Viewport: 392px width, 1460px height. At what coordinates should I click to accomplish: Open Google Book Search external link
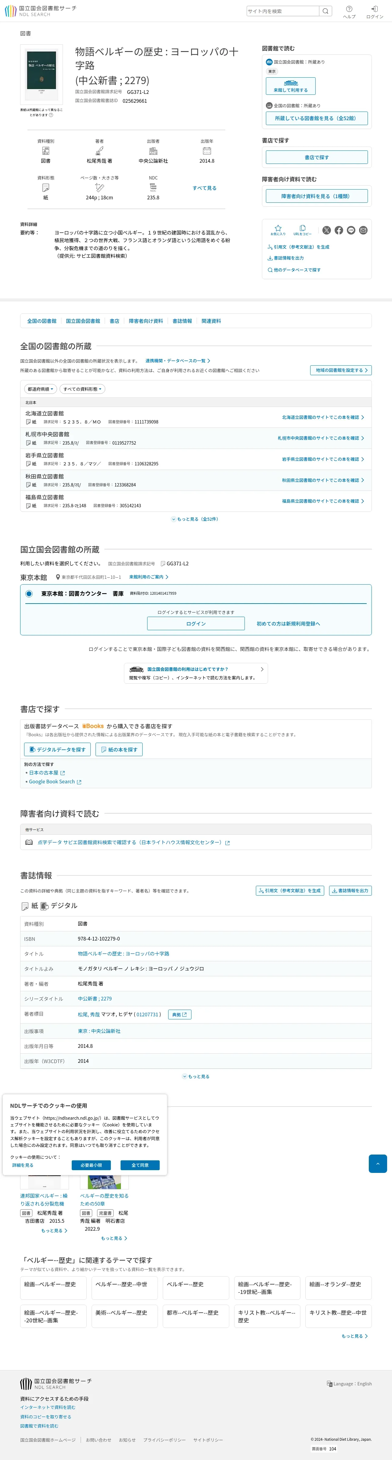point(55,782)
